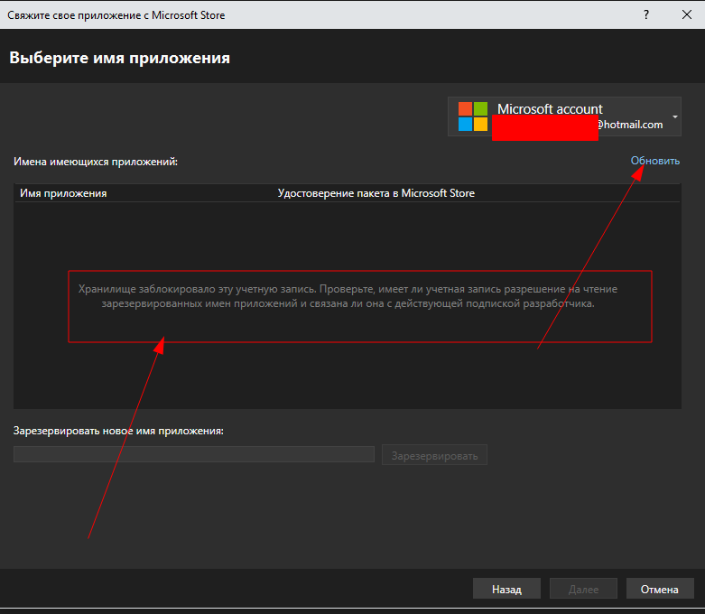705x614 pixels.
Task: Click the help question mark icon
Action: [x=646, y=14]
